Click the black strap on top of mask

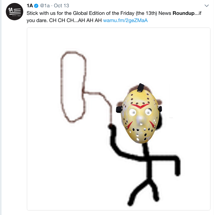[141, 87]
